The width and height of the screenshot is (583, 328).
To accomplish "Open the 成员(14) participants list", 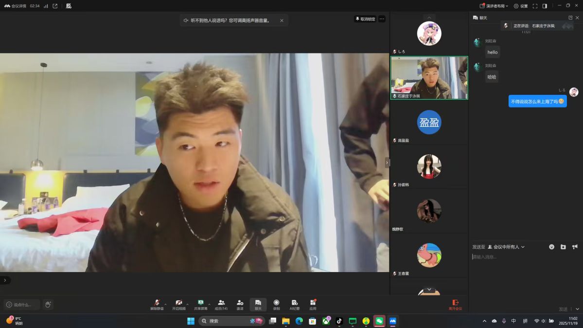I will (x=221, y=304).
